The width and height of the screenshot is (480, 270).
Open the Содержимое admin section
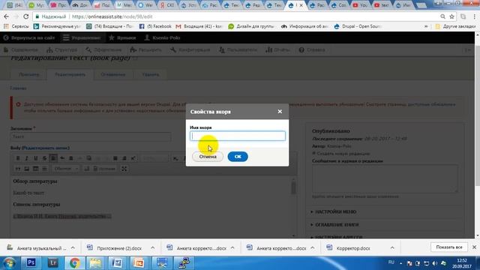[21, 49]
